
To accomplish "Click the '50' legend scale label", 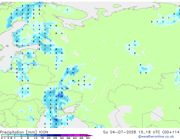I will pos(88,138).
